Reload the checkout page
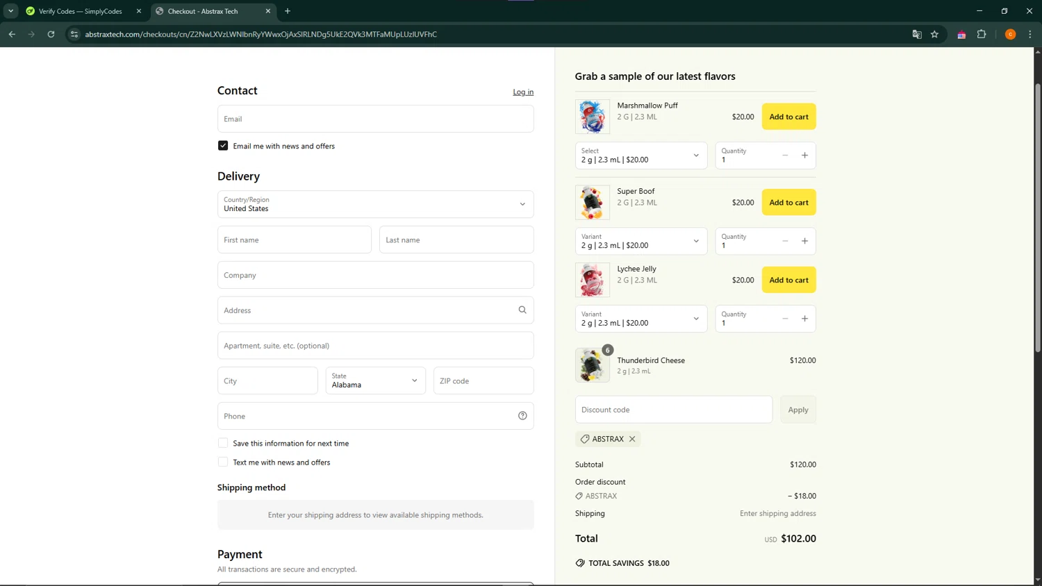 tap(51, 34)
